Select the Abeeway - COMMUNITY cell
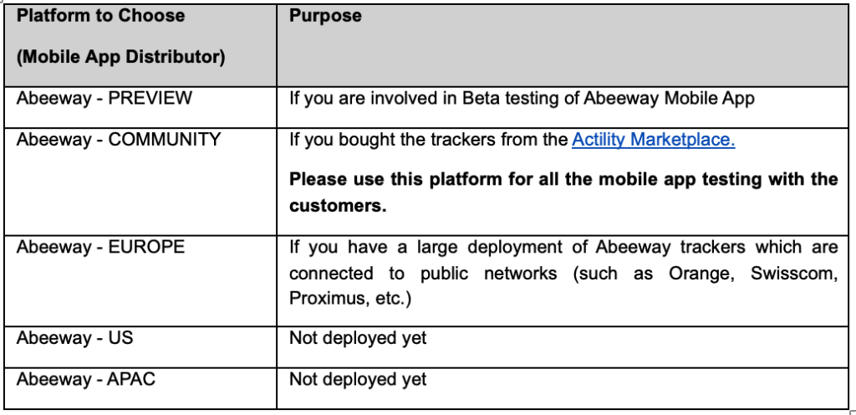 coord(140,182)
